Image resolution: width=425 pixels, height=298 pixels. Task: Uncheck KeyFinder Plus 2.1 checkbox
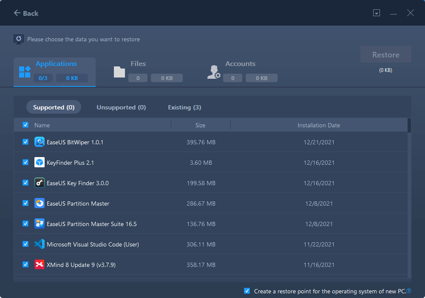click(x=25, y=162)
